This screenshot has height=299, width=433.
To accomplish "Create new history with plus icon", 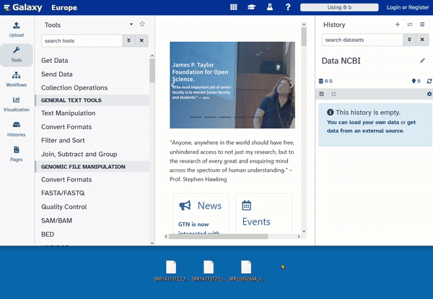I will (x=398, y=25).
